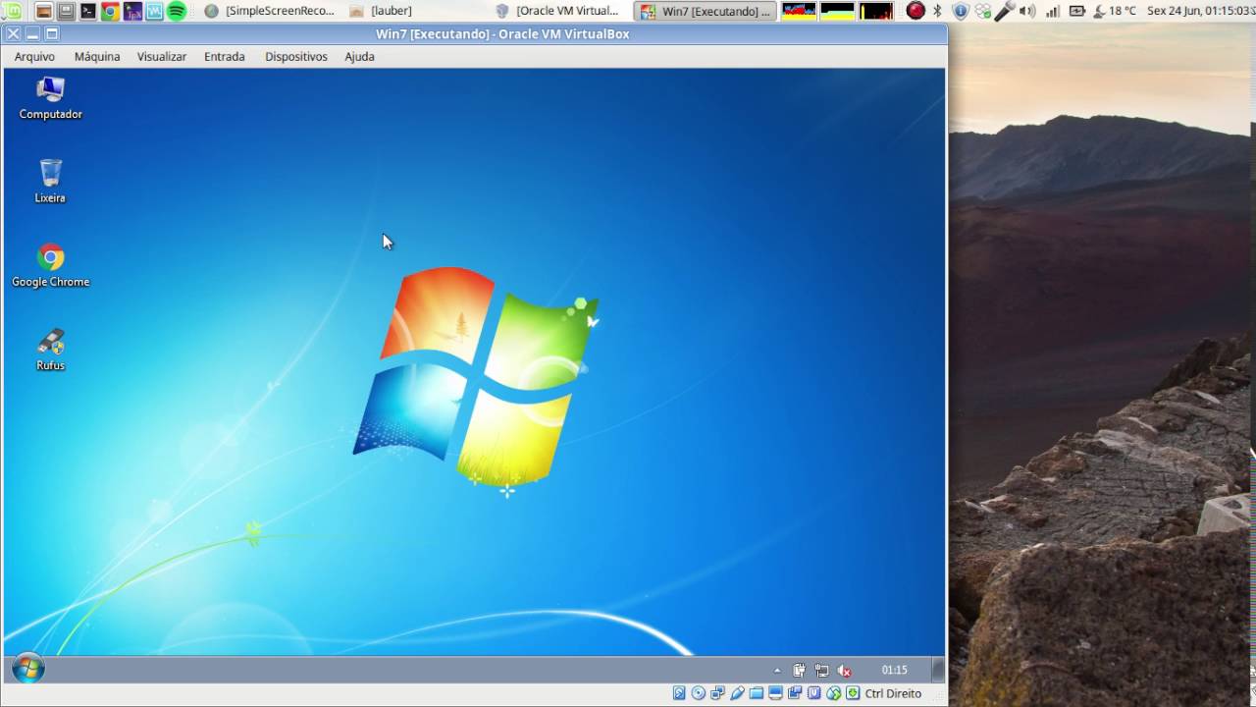This screenshot has width=1256, height=707.
Task: Click VirtualBox network adapters indicator
Action: [x=718, y=693]
